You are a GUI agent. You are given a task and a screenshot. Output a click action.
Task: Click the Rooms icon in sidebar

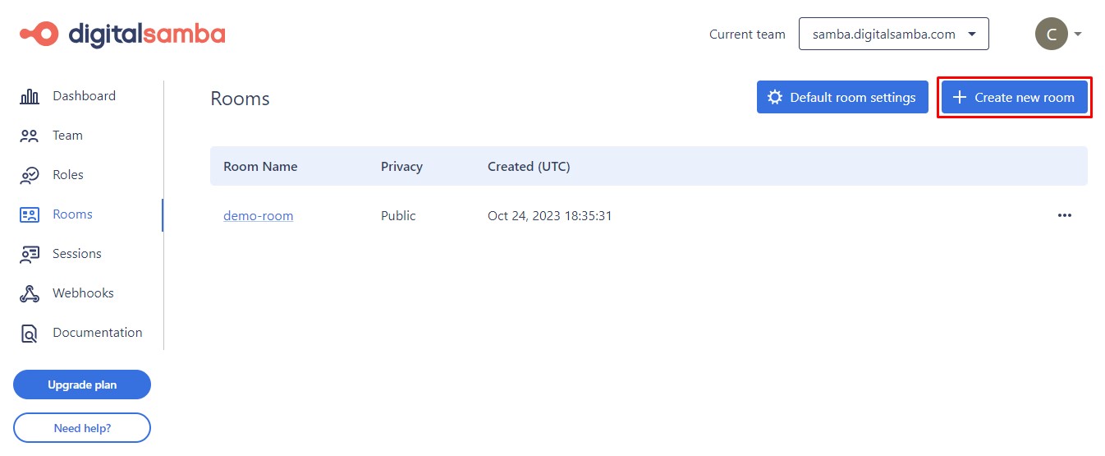tap(30, 214)
